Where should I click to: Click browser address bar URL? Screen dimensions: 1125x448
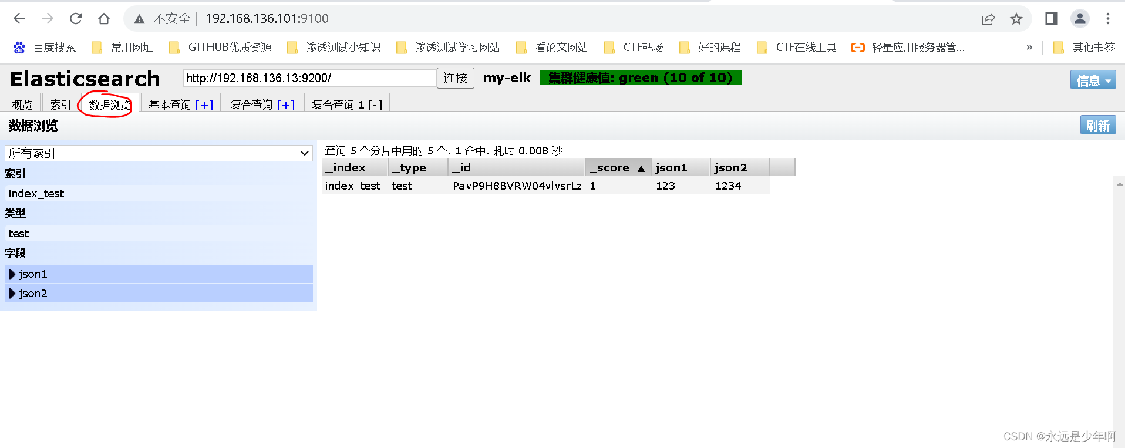(267, 19)
